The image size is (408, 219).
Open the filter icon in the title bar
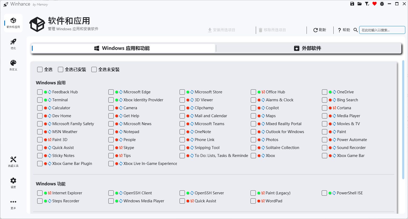coord(367,4)
